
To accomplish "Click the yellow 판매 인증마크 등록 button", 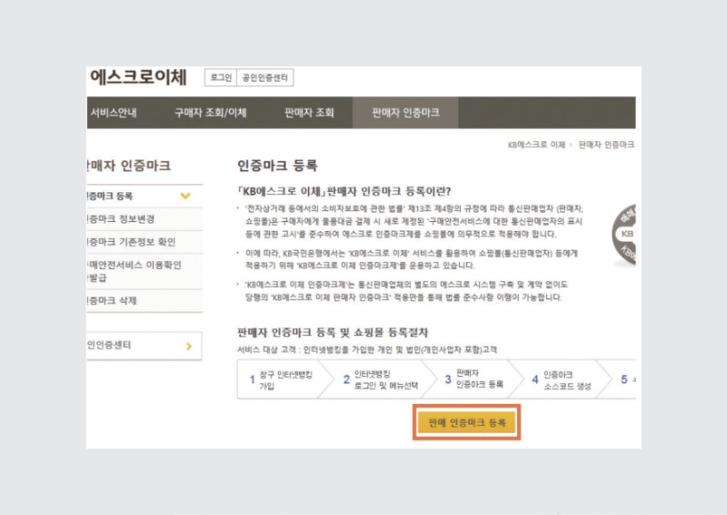I will [466, 423].
